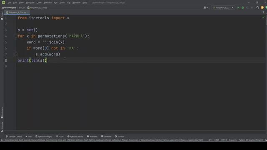Open the VCS menu
267x150 pixels.
pyautogui.click(x=68, y=3)
